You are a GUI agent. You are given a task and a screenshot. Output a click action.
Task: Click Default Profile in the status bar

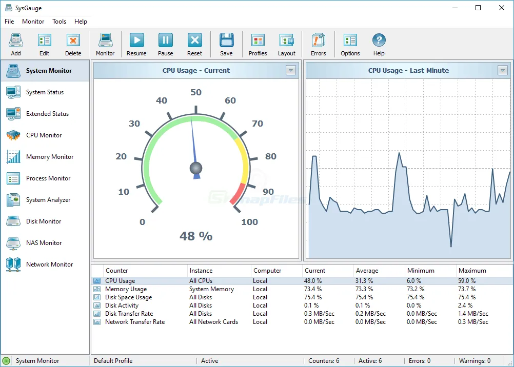coord(113,361)
